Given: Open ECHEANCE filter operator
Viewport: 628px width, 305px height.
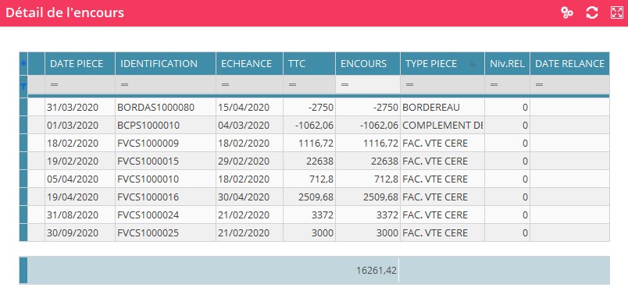Looking at the screenshot, I should 225,85.
